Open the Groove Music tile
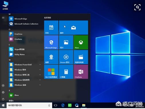 pyautogui.click(x=66, y=57)
